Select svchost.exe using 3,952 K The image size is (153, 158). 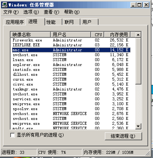click(x=71, y=94)
